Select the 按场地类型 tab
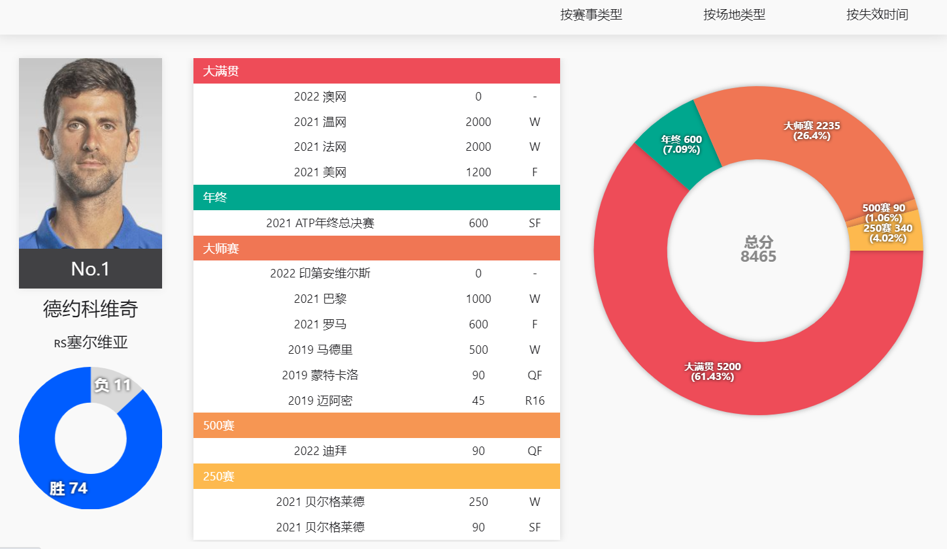 coord(734,14)
